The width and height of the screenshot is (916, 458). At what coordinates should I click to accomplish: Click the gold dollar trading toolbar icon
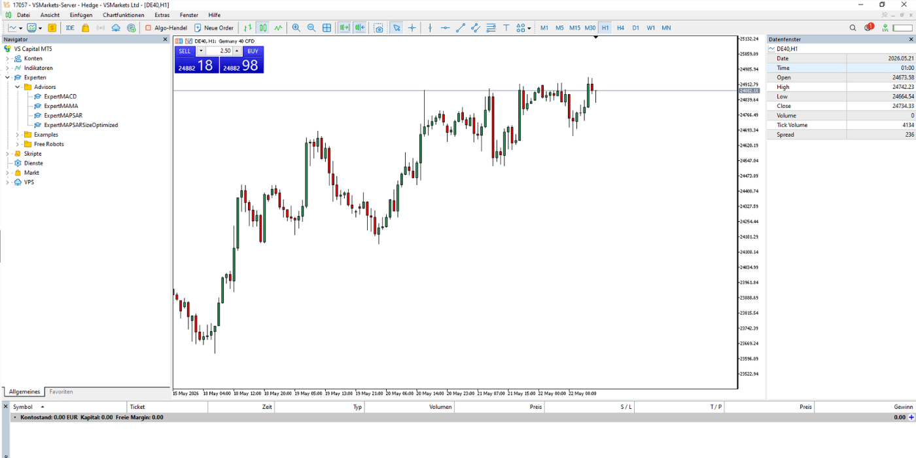[52, 28]
